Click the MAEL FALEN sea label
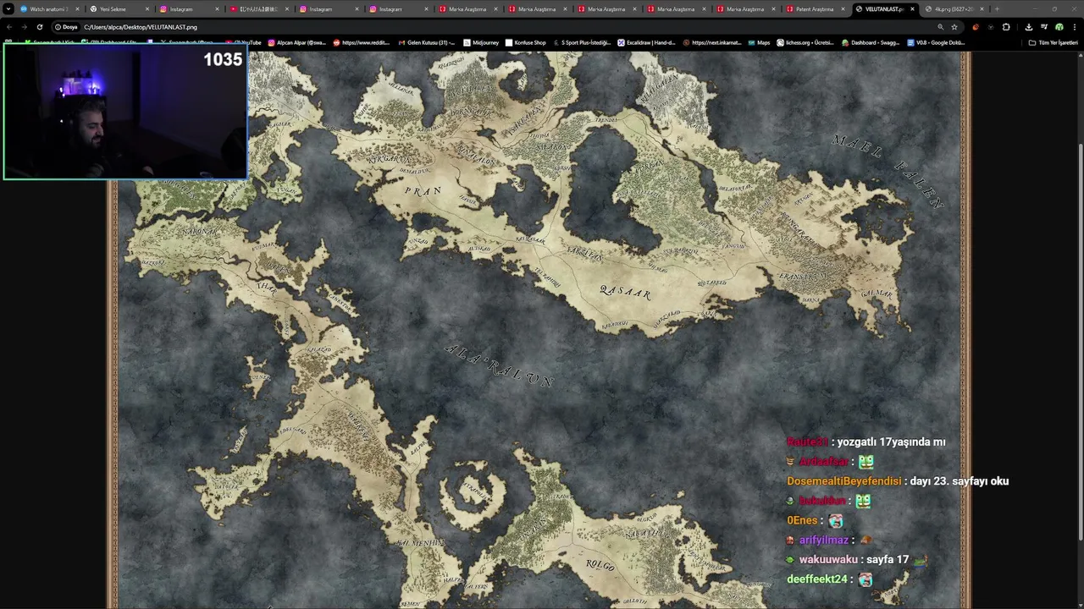 [x=889, y=170]
